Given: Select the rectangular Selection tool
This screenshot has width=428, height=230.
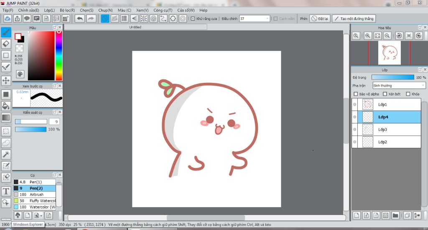Looking at the screenshot, I should coord(6,131).
